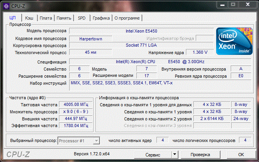Switch to the Кэш tab
The width and height of the screenshot is (259, 162).
pyautogui.click(x=29, y=18)
